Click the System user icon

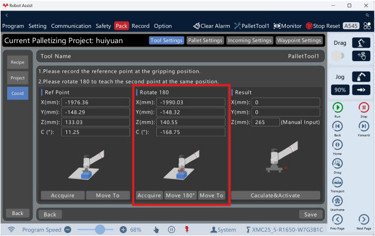point(213,230)
